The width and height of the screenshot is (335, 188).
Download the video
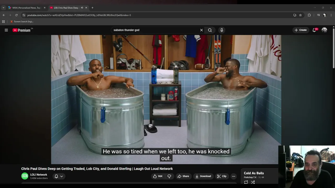tap(203, 176)
